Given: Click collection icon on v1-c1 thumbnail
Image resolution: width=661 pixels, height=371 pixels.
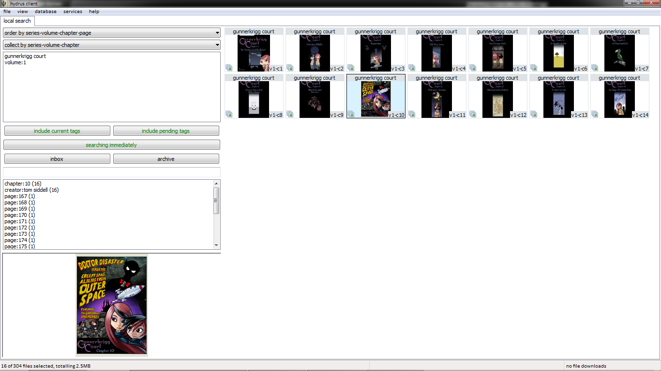Looking at the screenshot, I should (229, 68).
